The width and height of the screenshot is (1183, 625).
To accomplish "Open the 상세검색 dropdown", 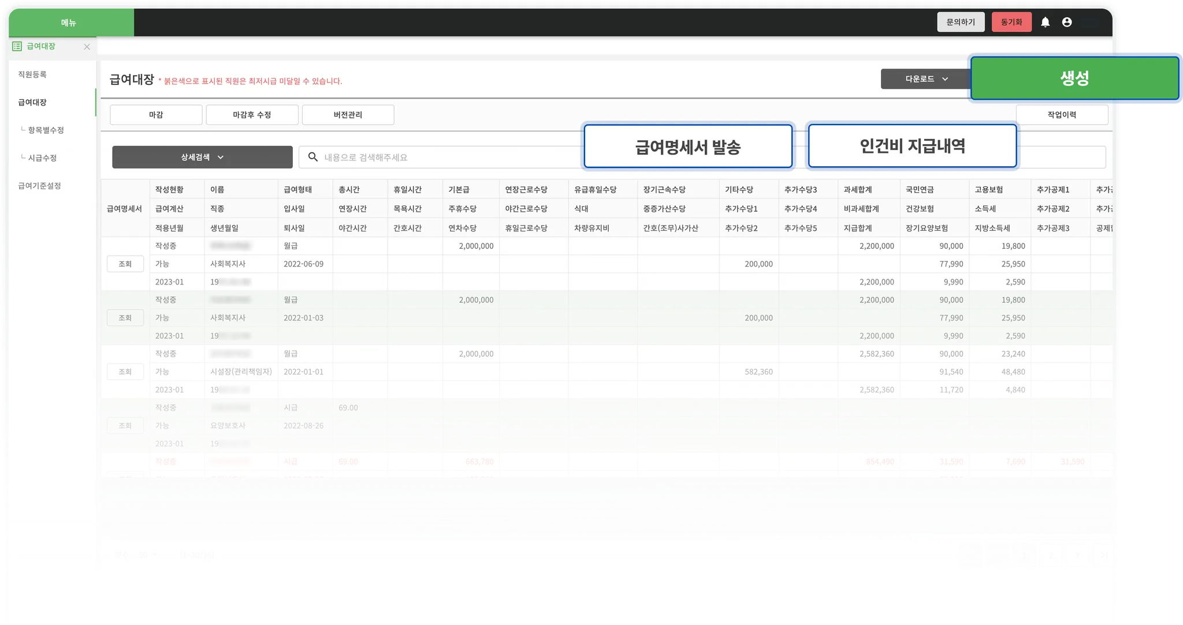I will (202, 157).
